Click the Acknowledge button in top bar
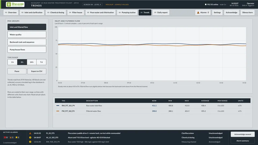258x145 pixels. tap(231, 13)
